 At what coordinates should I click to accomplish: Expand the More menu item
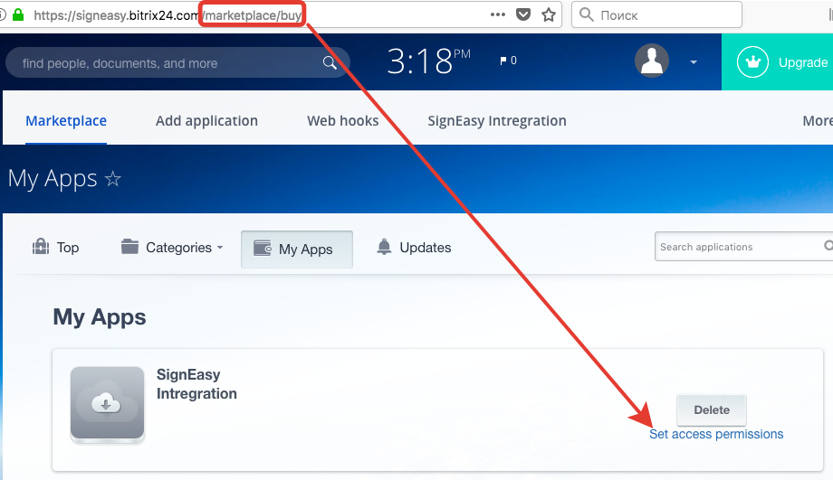(x=818, y=121)
